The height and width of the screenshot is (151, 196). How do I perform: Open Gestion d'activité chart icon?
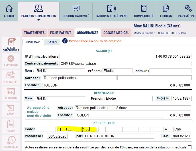click(x=76, y=8)
